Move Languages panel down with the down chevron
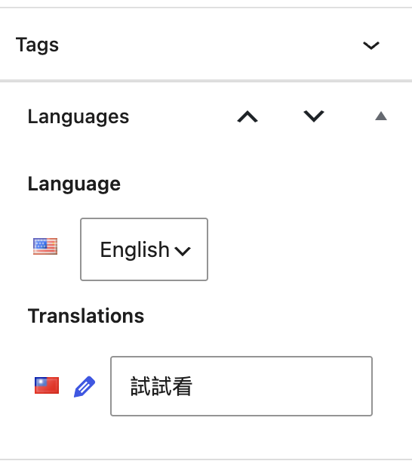 click(314, 116)
